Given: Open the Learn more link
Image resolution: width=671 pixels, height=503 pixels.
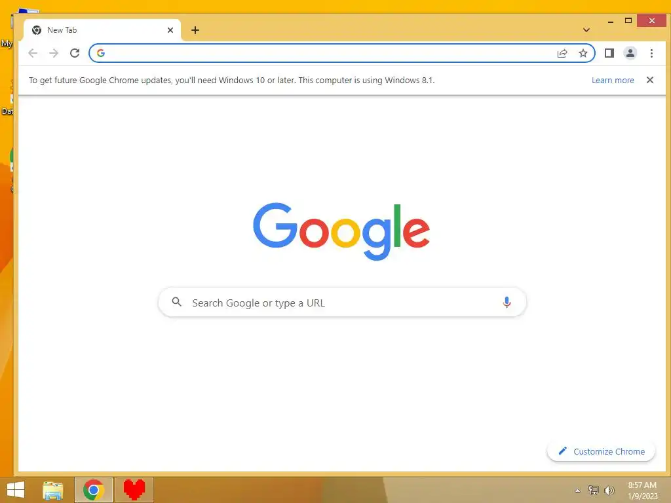Looking at the screenshot, I should click(x=613, y=81).
